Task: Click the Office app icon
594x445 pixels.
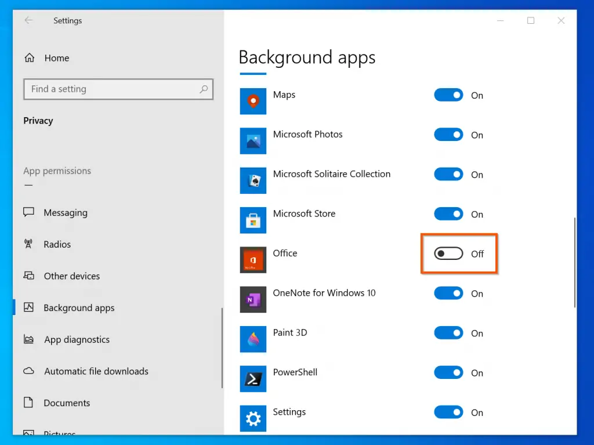Action: point(253,260)
